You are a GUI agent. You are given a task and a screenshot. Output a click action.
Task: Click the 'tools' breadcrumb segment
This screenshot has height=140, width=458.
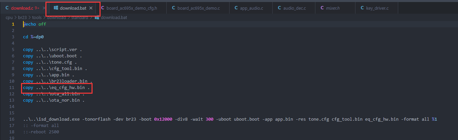click(x=37, y=17)
